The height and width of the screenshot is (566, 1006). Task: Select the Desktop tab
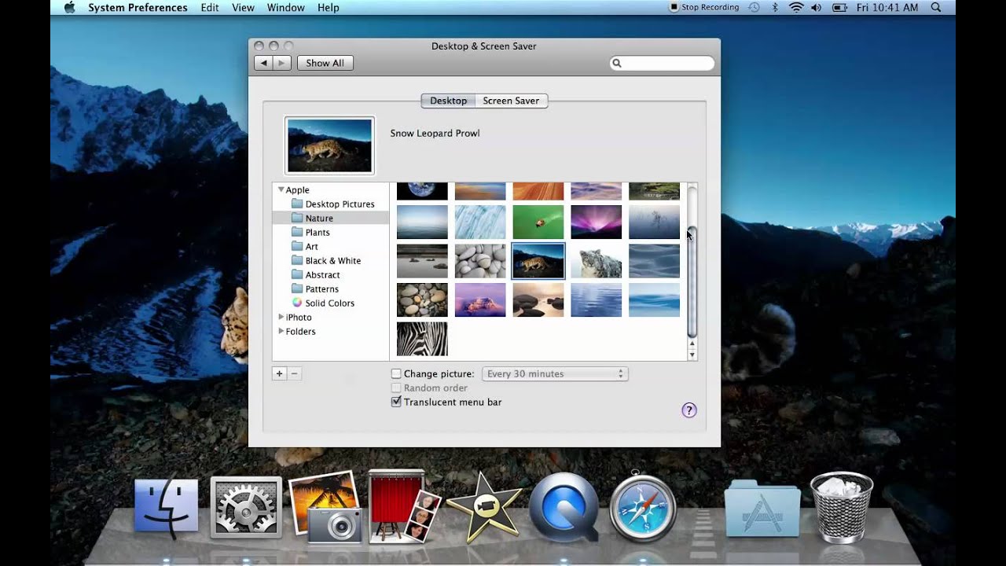coord(448,101)
